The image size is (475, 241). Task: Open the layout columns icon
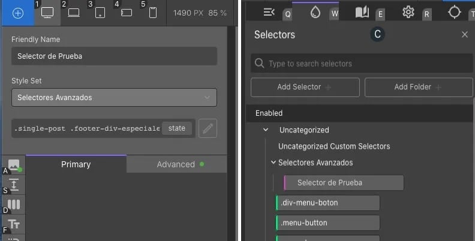pos(14,204)
